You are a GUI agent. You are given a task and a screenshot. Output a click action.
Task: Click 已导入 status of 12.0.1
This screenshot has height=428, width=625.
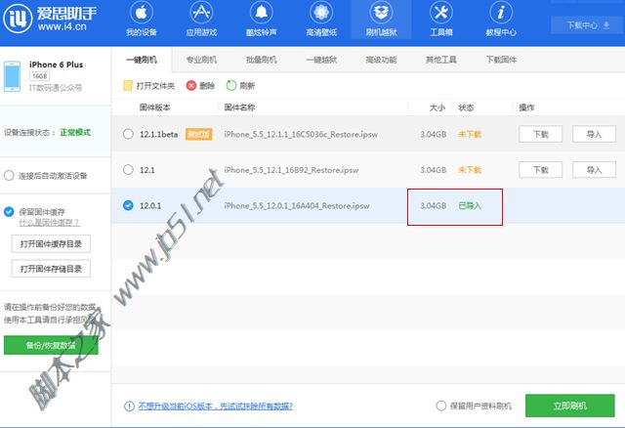click(470, 206)
